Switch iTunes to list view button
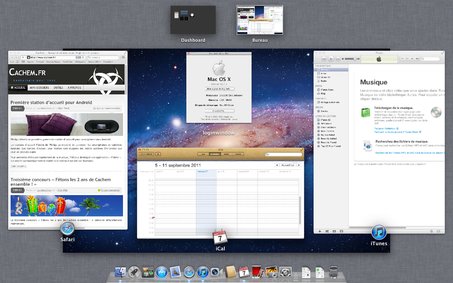453x283 pixels. click(402, 59)
